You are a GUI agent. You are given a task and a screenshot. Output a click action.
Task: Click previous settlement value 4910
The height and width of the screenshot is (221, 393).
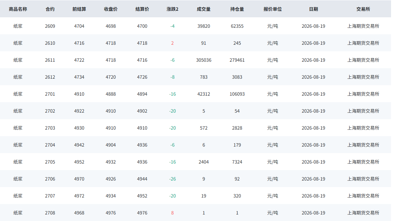[79, 94]
